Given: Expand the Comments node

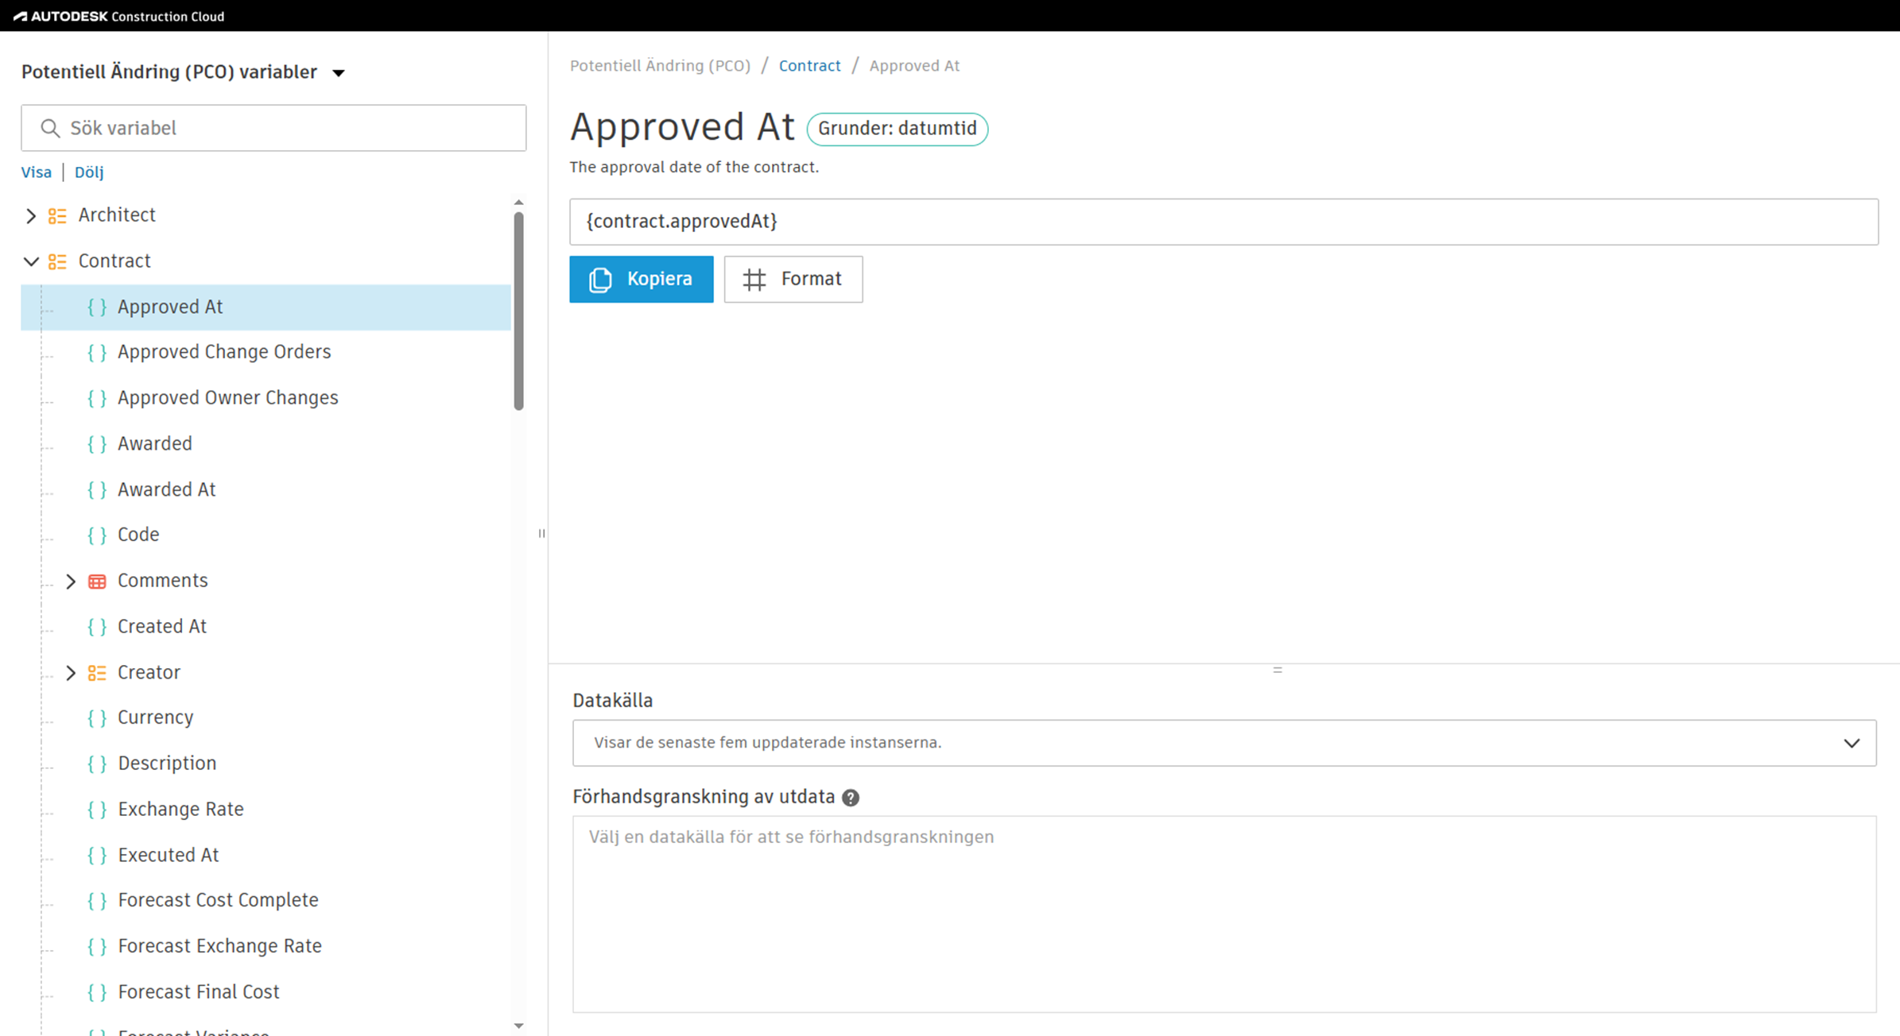Looking at the screenshot, I should click(71, 582).
